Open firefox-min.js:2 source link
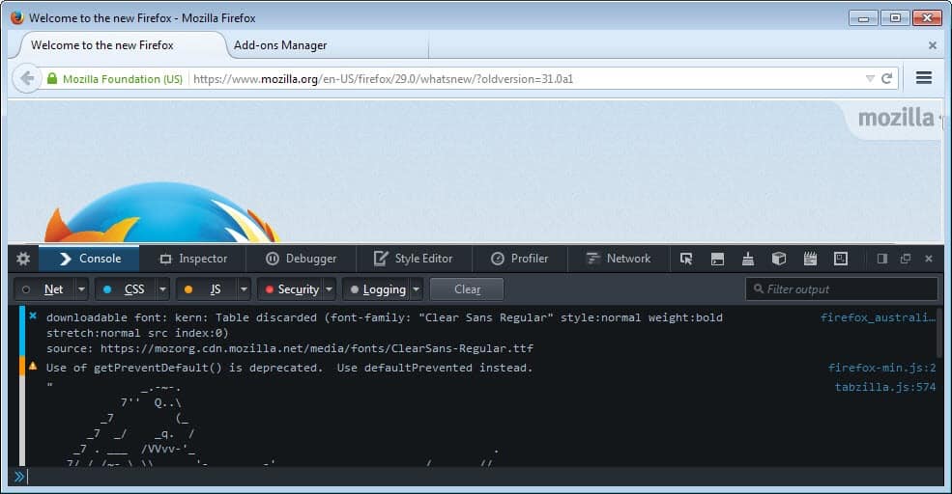 pos(881,368)
